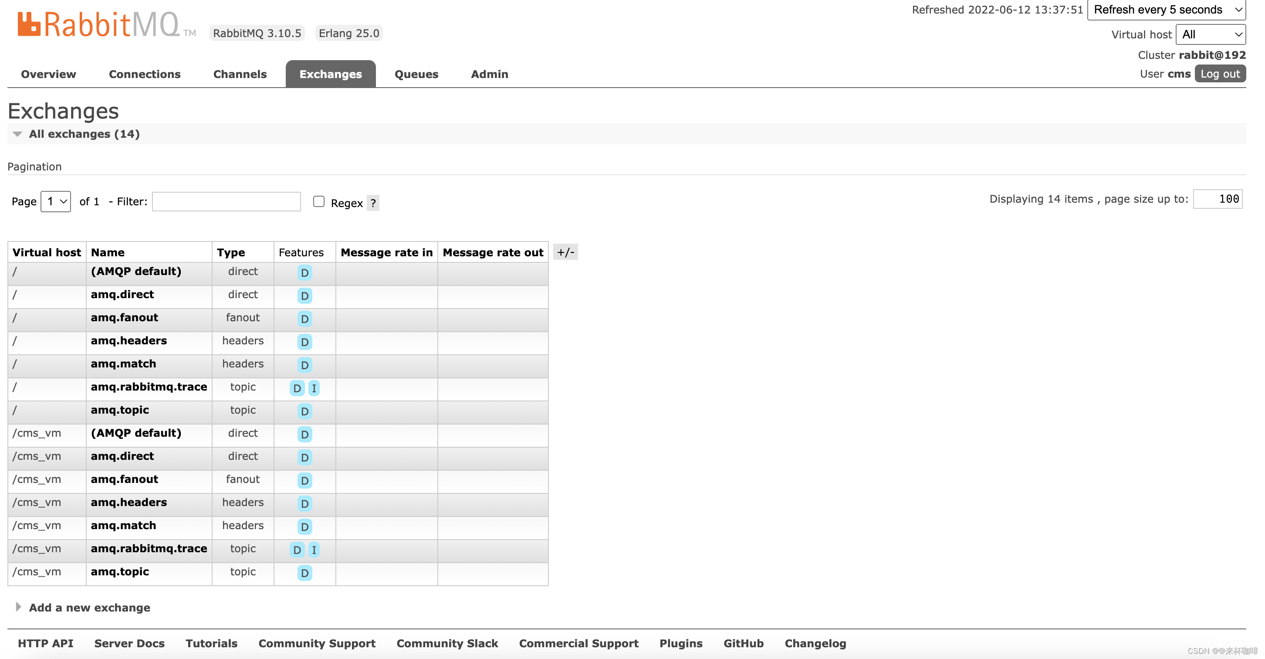Open the refresh interval dropdown
This screenshot has height=659, width=1265.
1166,10
